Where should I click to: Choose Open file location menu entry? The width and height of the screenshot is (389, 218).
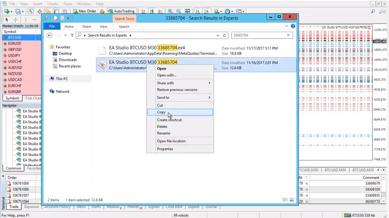171,141
